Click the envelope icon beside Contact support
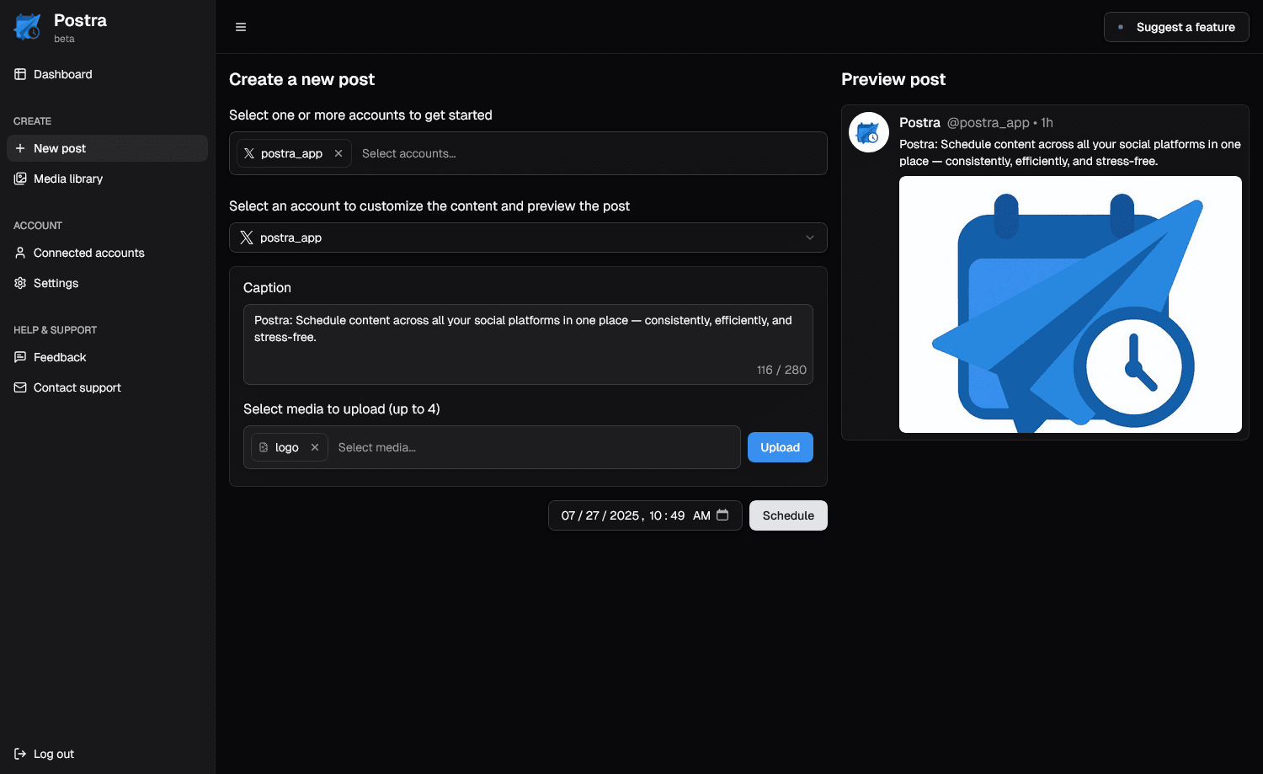1263x774 pixels. 20,387
